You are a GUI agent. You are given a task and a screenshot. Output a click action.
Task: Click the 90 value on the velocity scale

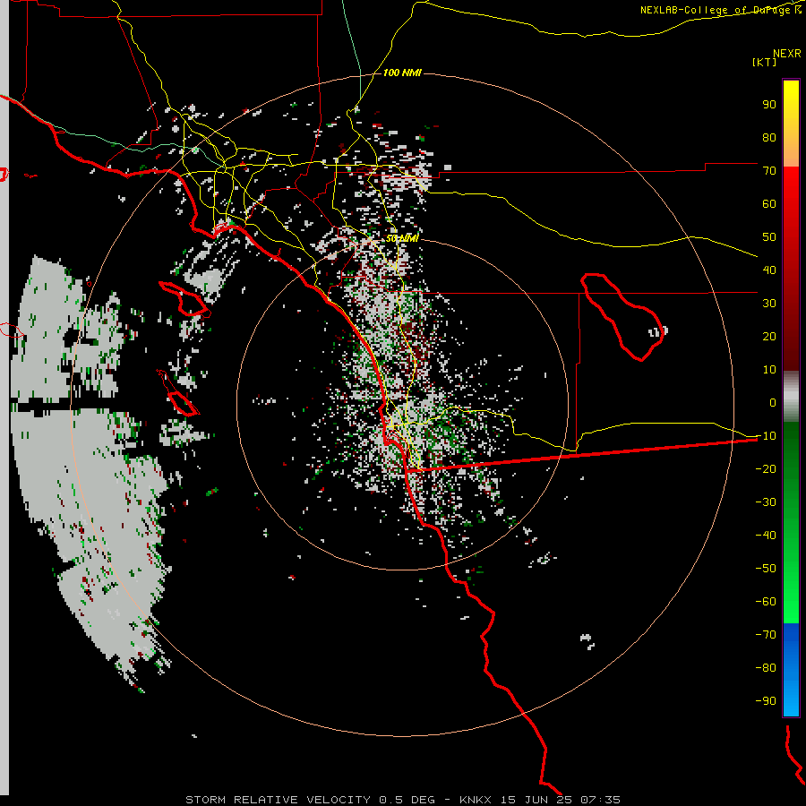[x=769, y=105]
